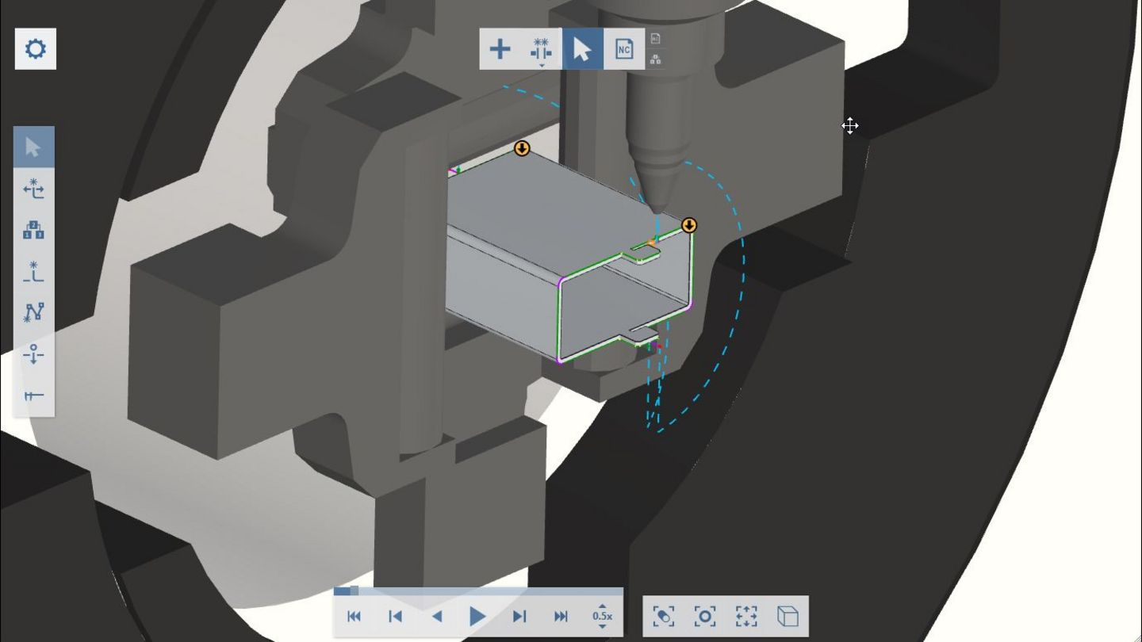Viewport: 1142px width, 642px height.
Task: Select the arrow tool in the left sidebar
Action: click(x=35, y=147)
